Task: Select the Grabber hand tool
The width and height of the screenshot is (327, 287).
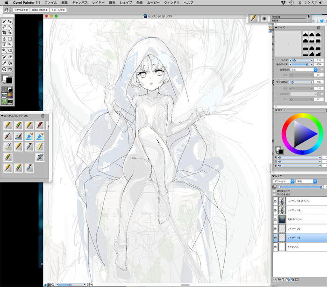Action: tap(10, 69)
